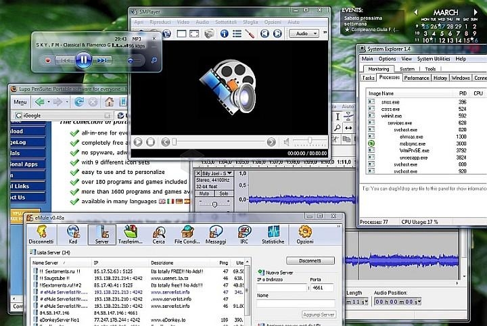Open preferences screwdriver icon in SMPlayer
487x326 pixels.
click(250, 33)
